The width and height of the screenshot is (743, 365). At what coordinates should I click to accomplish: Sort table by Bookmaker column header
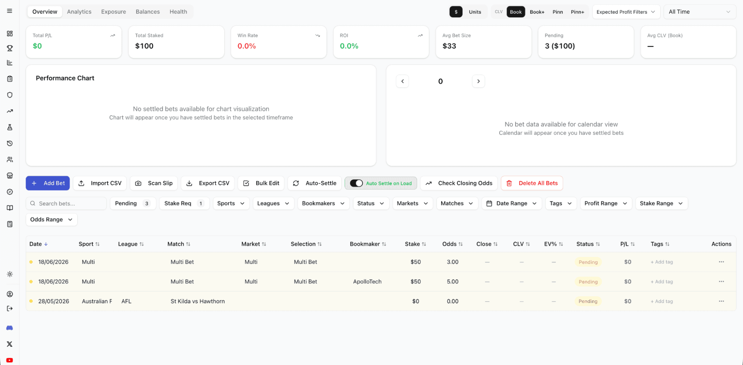tap(368, 244)
